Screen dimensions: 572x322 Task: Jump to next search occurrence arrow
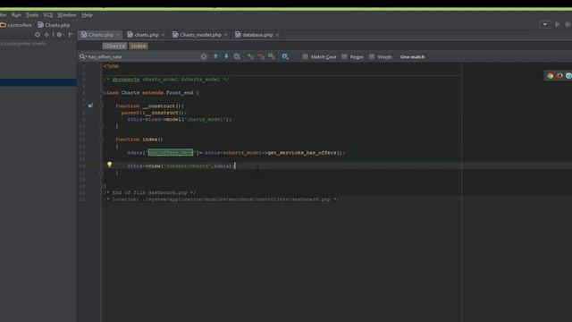coord(226,56)
